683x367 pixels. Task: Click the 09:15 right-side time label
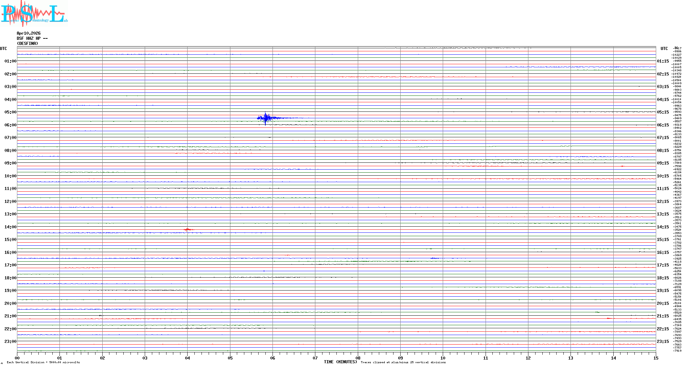[x=663, y=163]
